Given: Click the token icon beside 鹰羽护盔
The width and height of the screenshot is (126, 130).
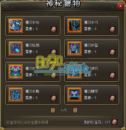Looking at the screenshot, I should [x=113, y=52].
